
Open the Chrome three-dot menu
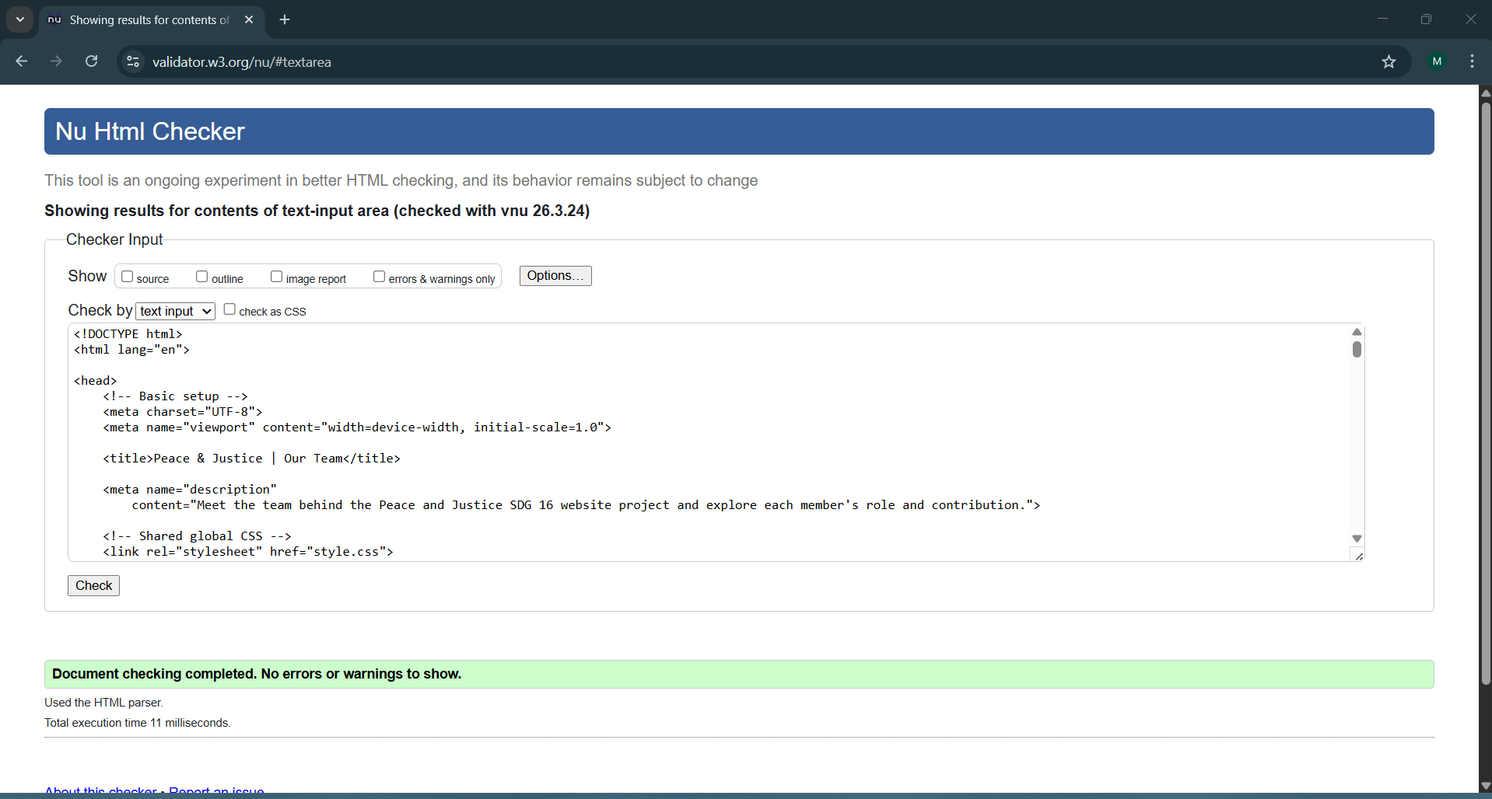(x=1472, y=61)
